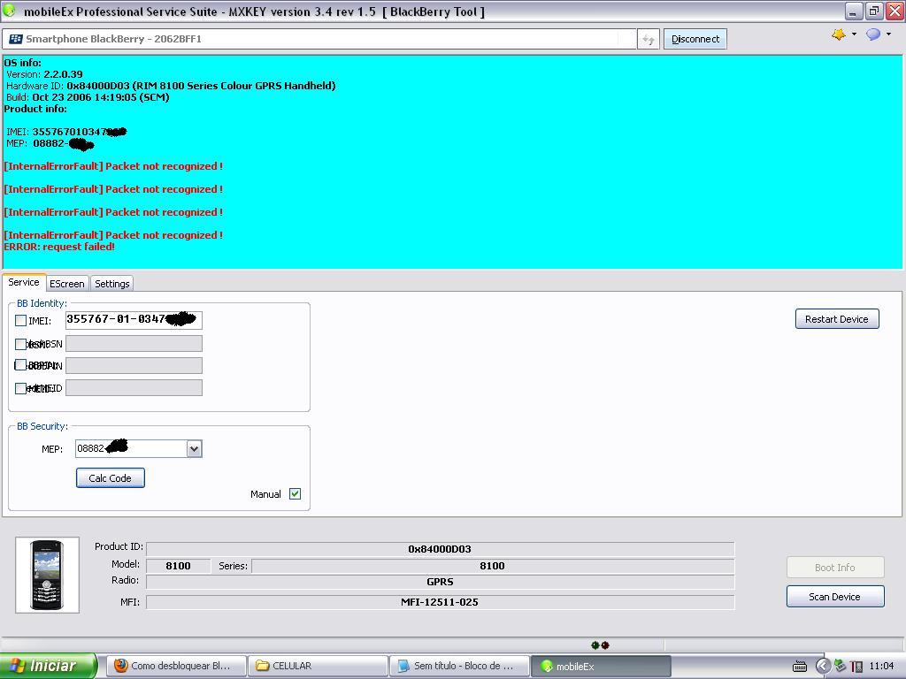Open the star icon dropdown arrow
Screen dimensions: 906x679
pos(854,34)
